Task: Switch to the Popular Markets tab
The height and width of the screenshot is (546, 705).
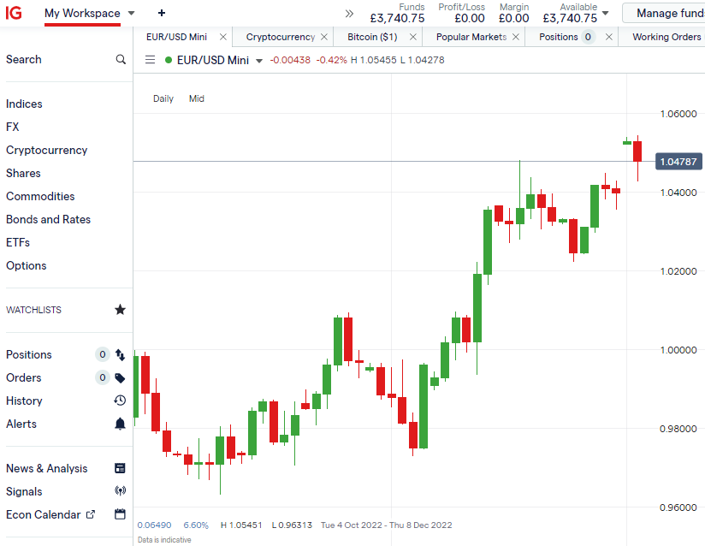Action: [471, 37]
